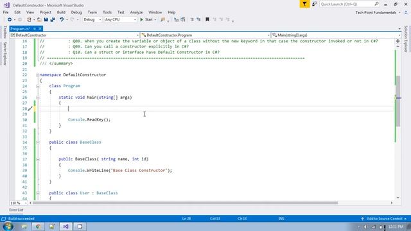Click the Find in Files toolbar icon
The image size is (411, 231).
click(162, 20)
